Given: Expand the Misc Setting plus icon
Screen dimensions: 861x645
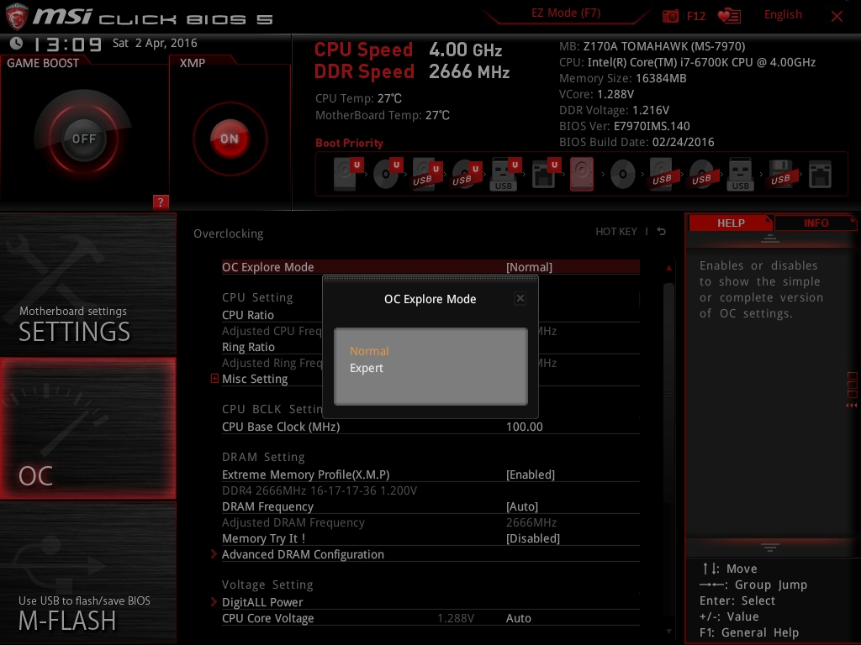Looking at the screenshot, I should pyautogui.click(x=214, y=379).
